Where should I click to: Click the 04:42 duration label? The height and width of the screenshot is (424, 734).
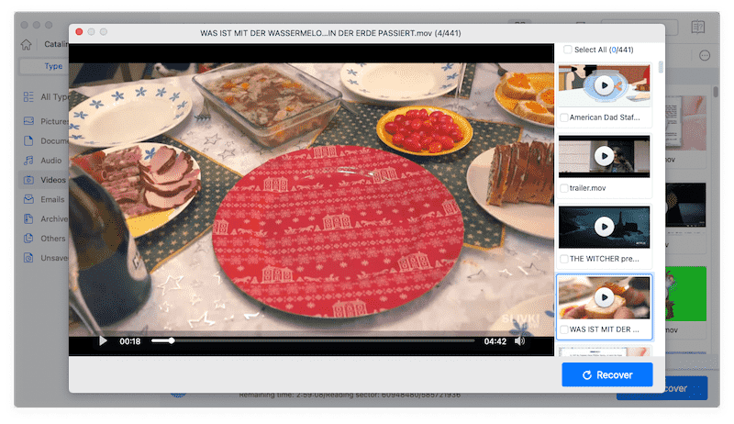coord(495,341)
